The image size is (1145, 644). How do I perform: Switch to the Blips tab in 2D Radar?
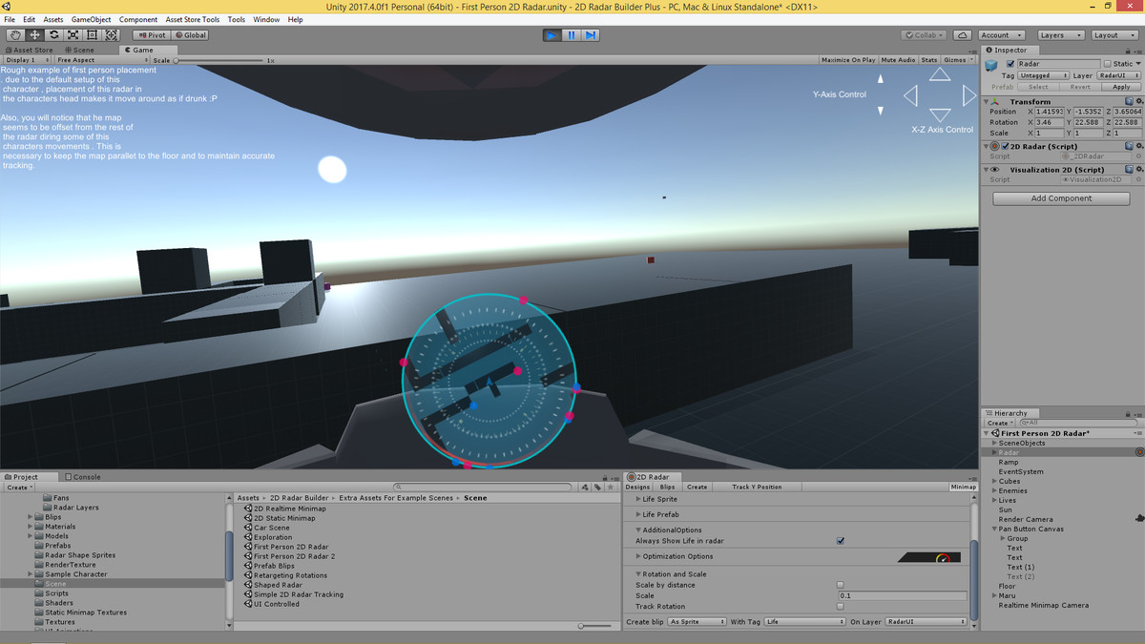[667, 487]
